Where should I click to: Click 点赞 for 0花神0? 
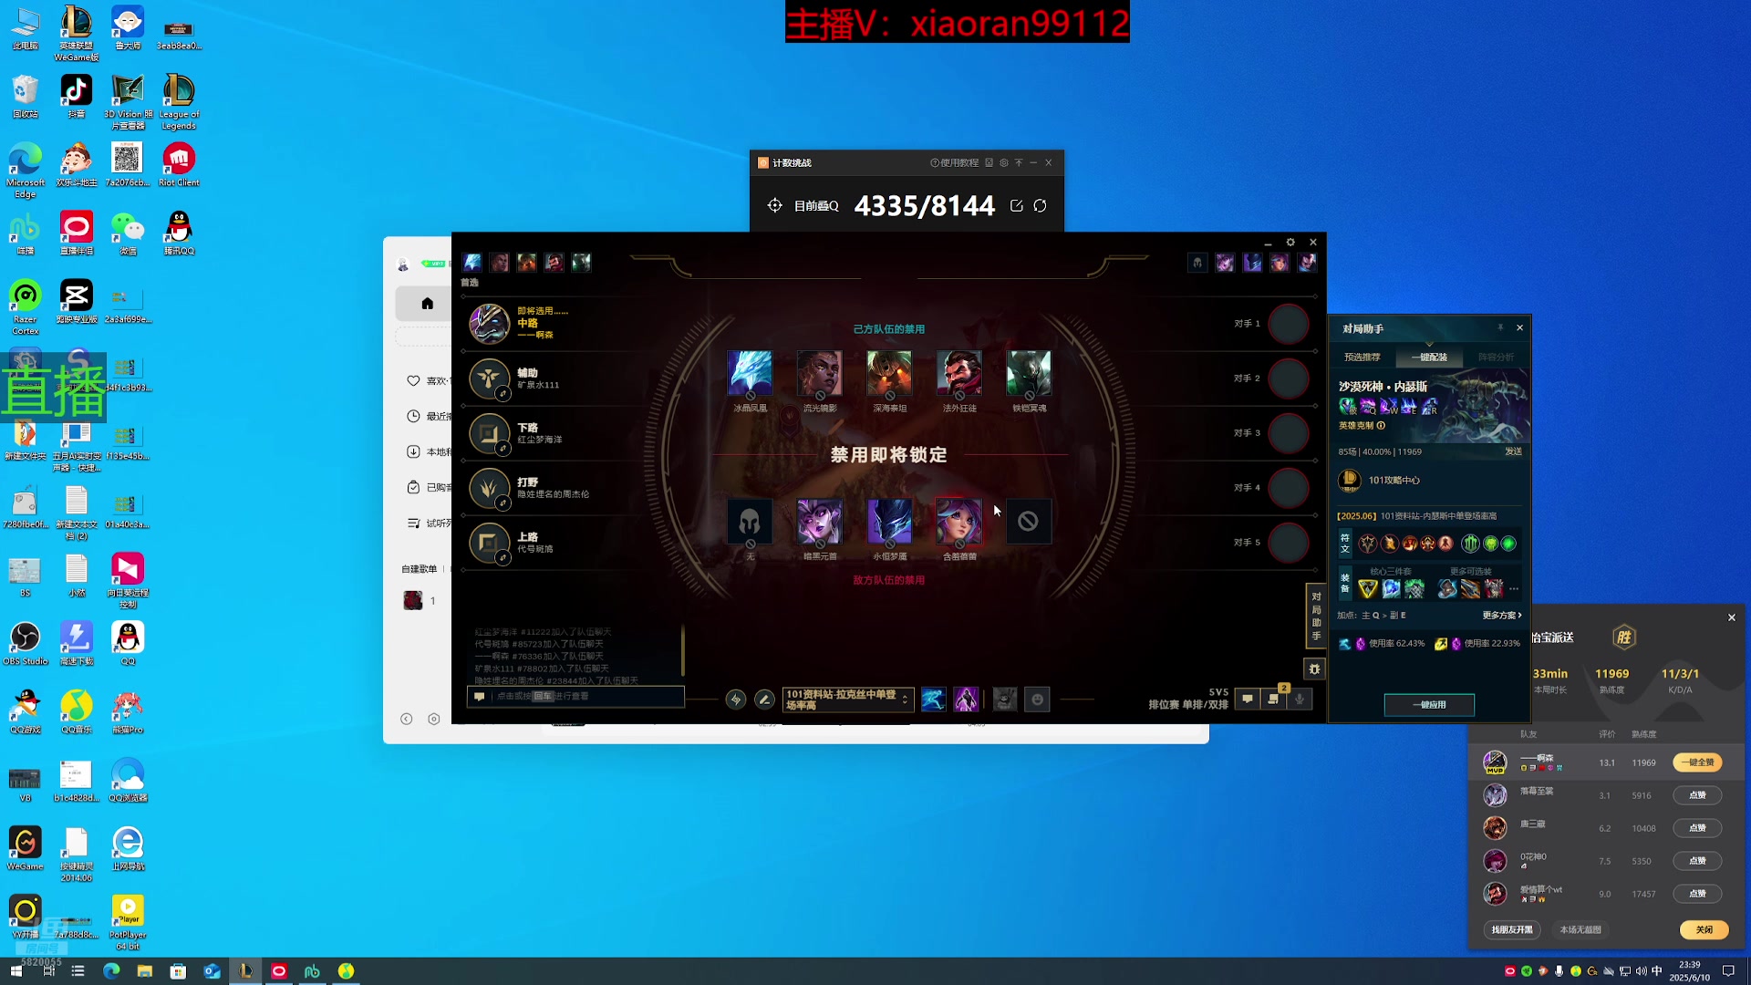tap(1697, 861)
